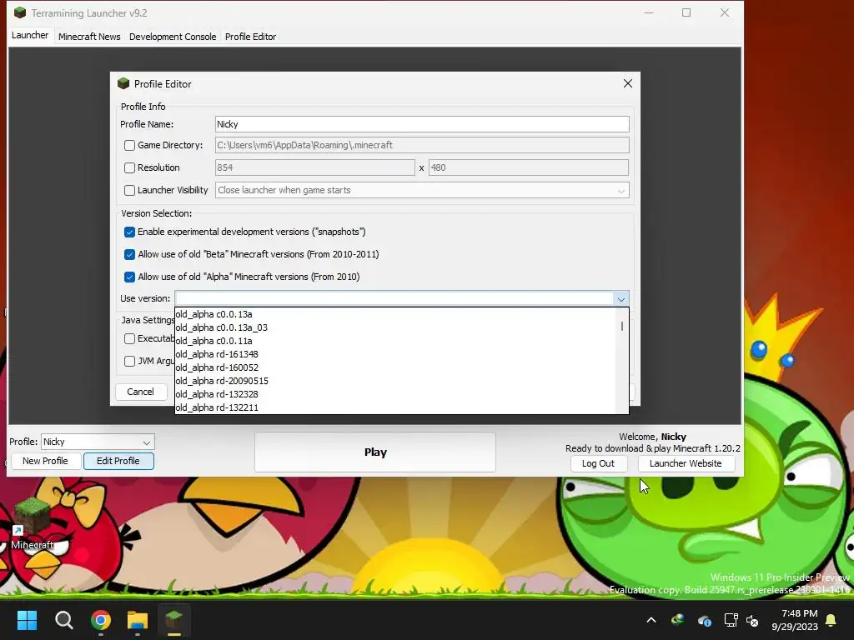Disable experimental snapshots checkbox
This screenshot has height=640, width=854.
[x=129, y=232]
